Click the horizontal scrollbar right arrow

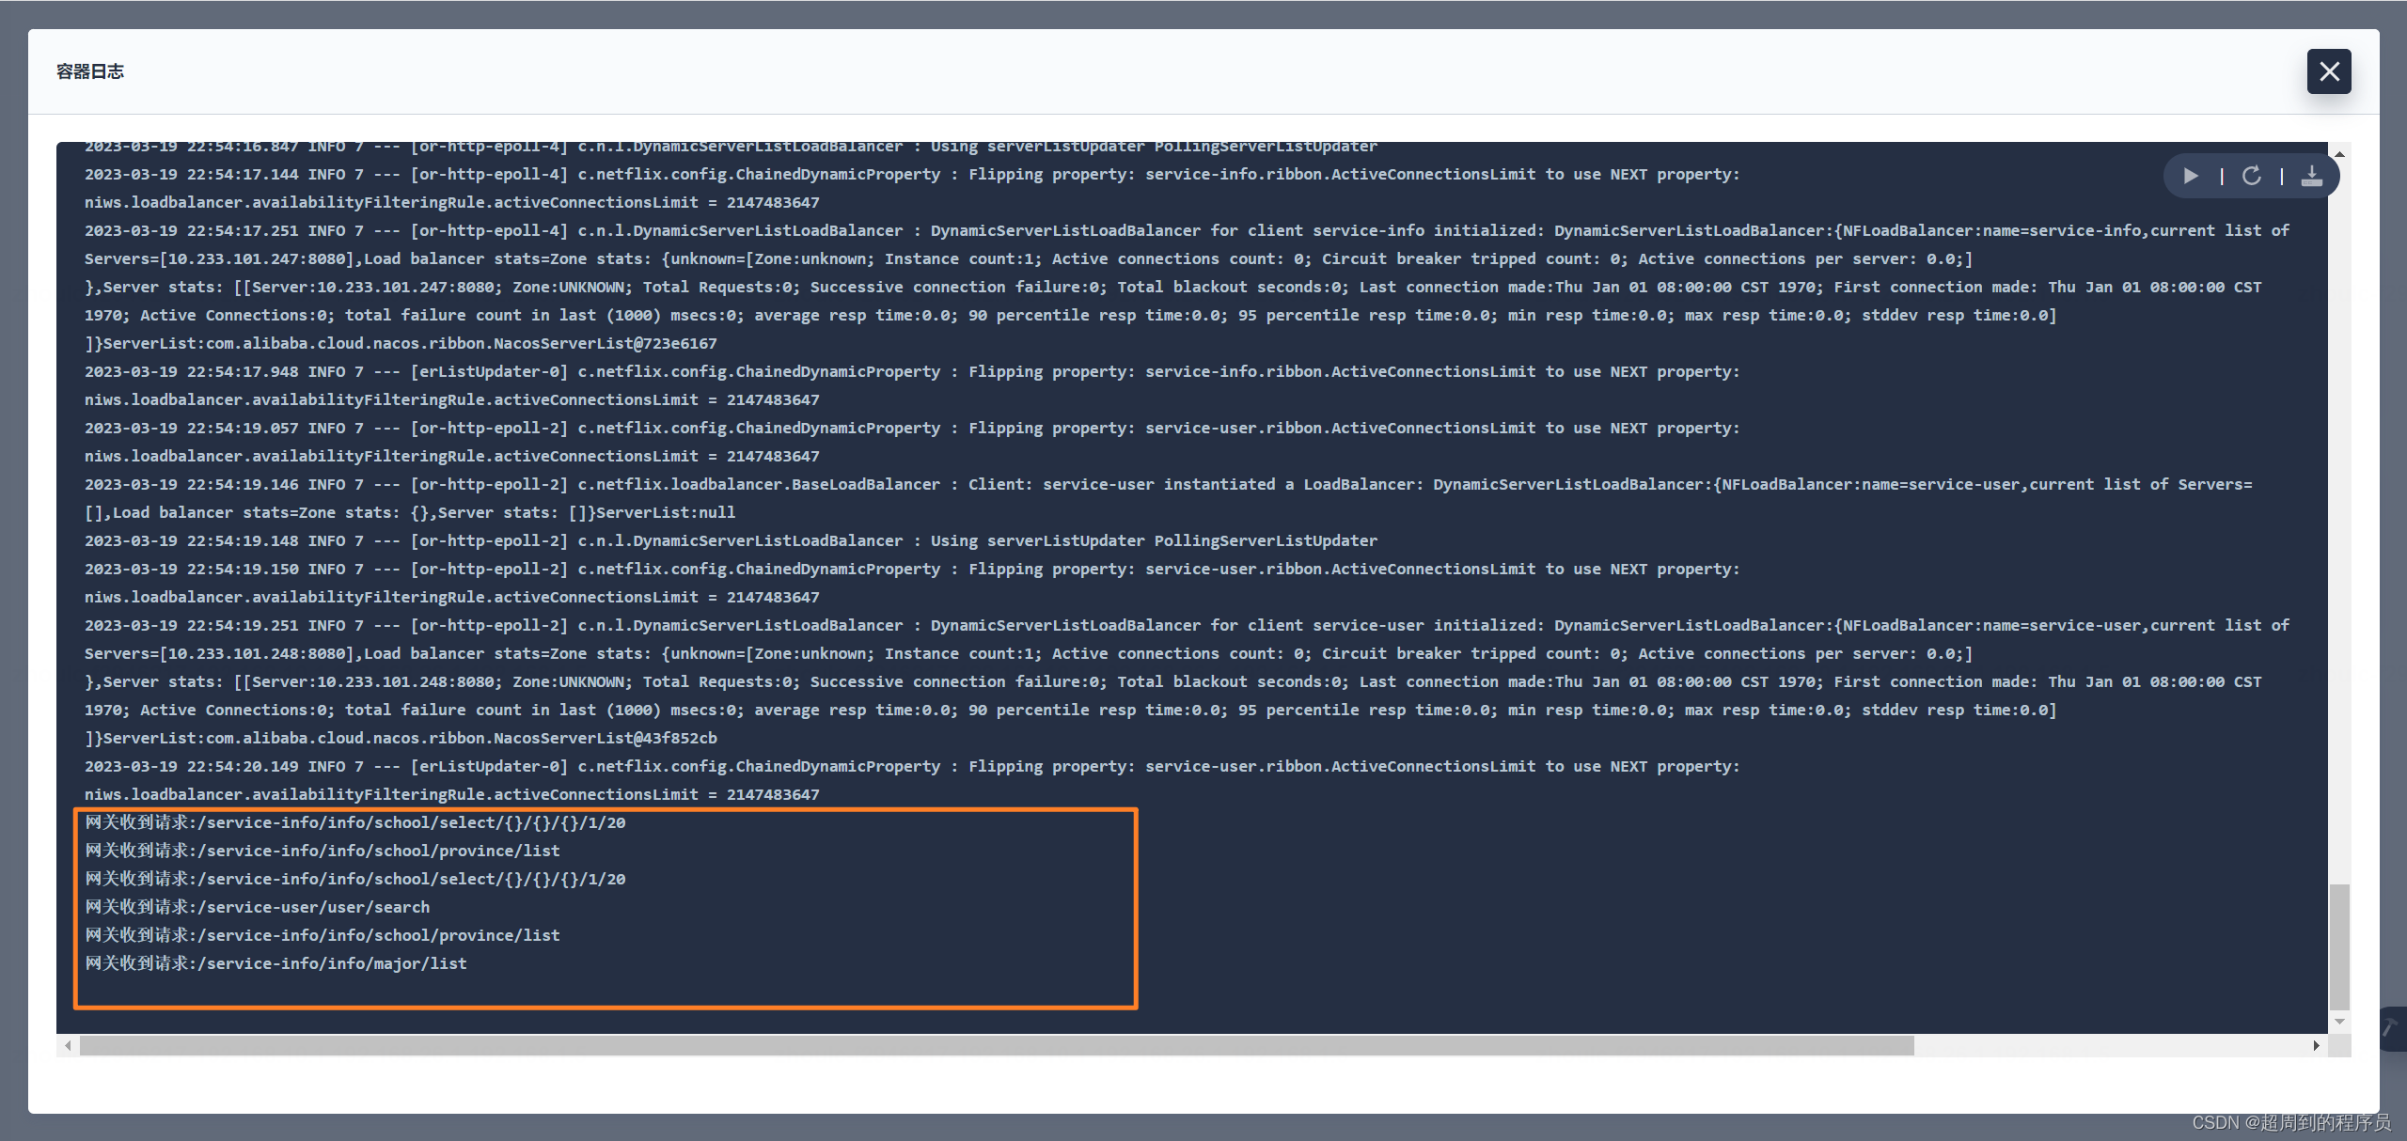pyautogui.click(x=2316, y=1045)
